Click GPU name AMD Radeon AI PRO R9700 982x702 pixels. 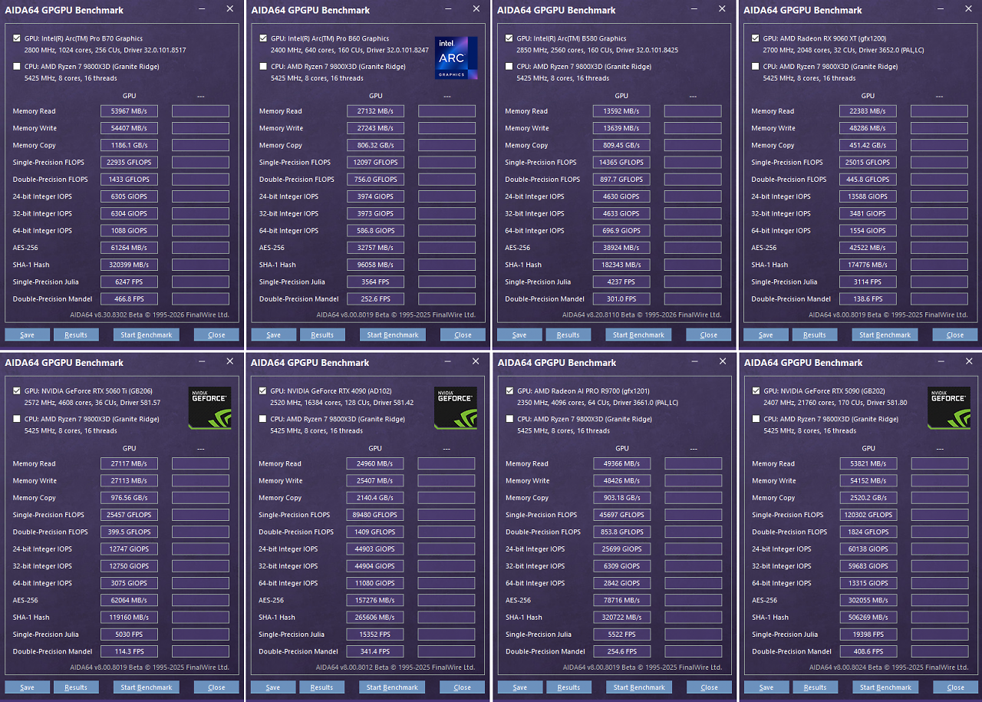pos(584,391)
